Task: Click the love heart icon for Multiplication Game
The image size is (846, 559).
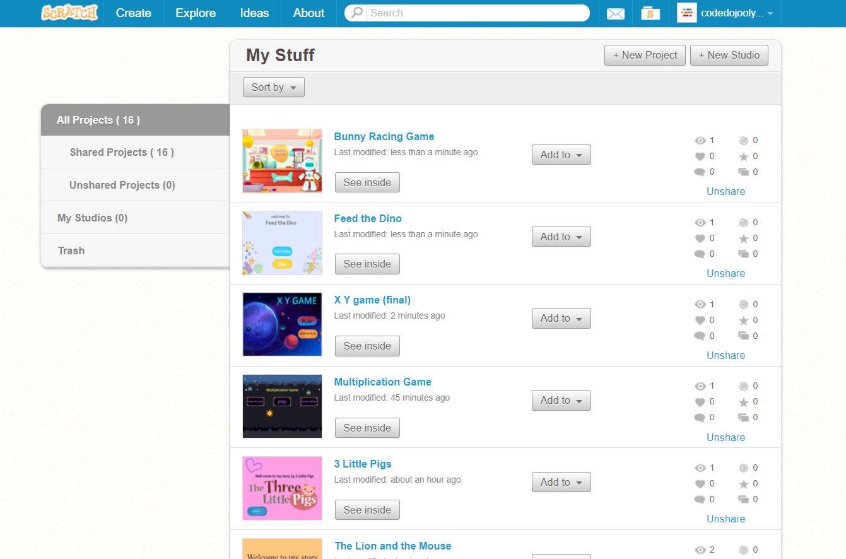Action: click(x=700, y=402)
